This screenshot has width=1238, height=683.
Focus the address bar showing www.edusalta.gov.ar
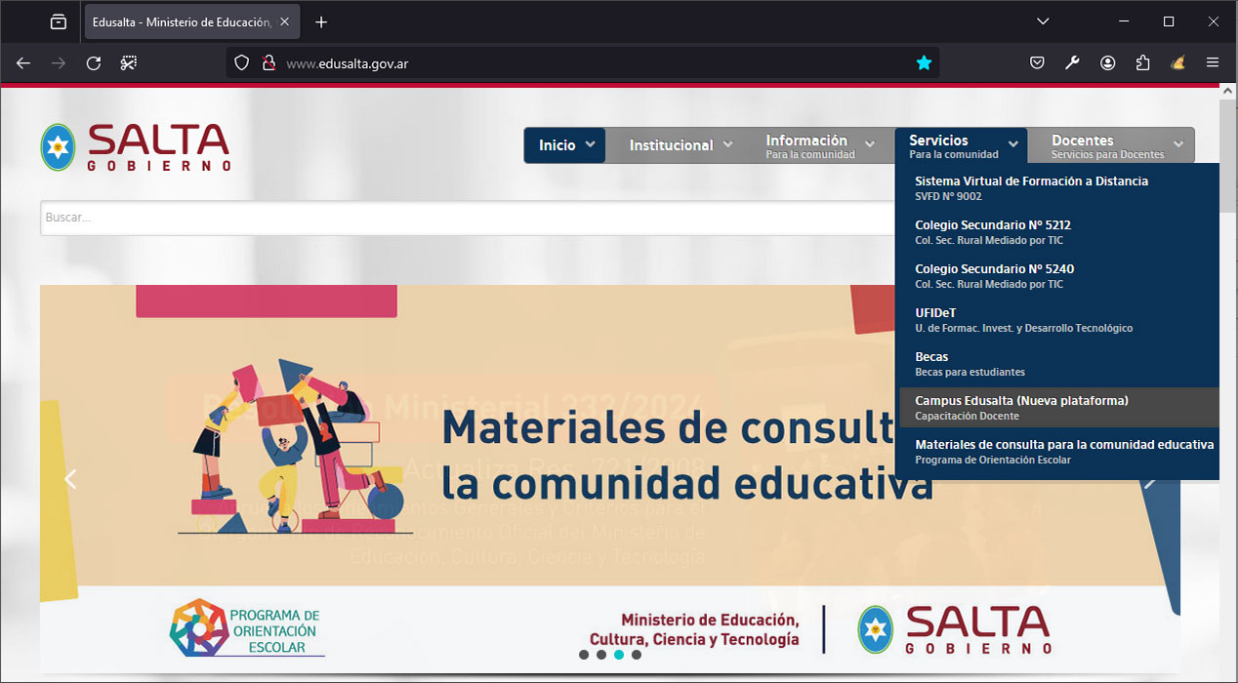[x=584, y=62]
